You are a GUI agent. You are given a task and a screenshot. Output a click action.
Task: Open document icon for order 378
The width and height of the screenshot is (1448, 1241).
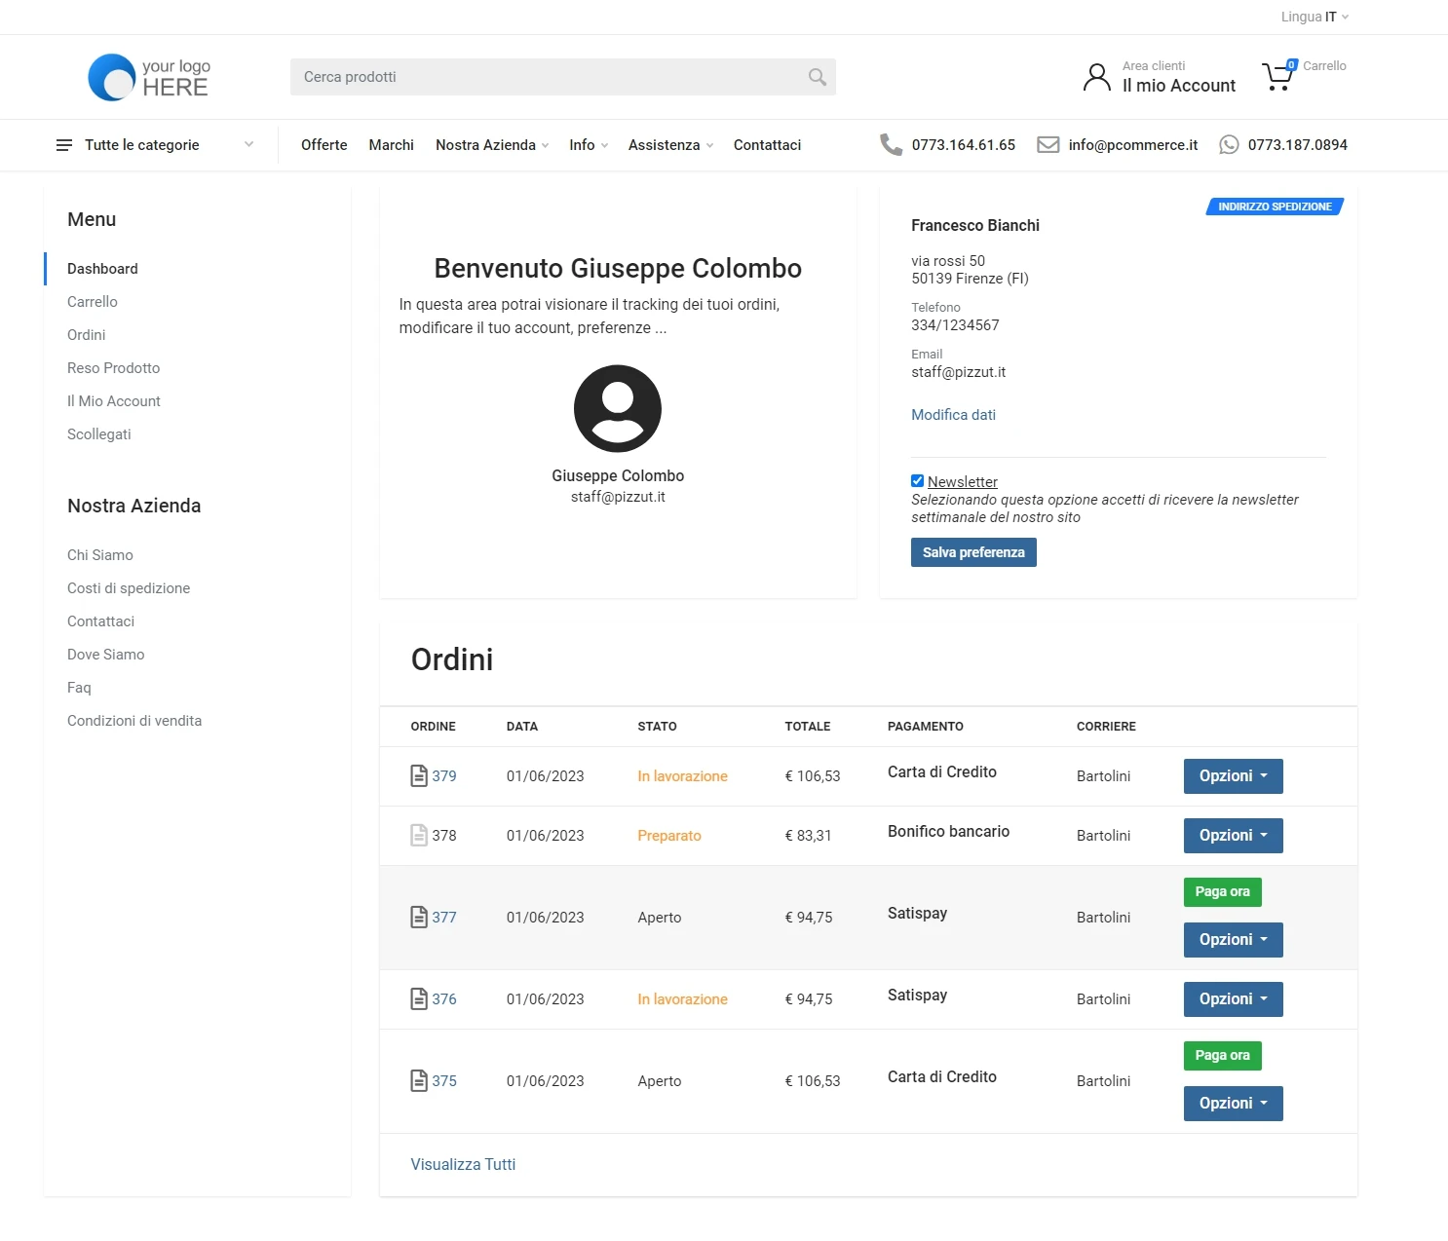(x=419, y=836)
